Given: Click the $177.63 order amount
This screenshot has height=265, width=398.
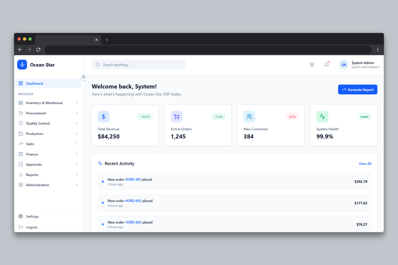Looking at the screenshot, I should click(x=361, y=203).
